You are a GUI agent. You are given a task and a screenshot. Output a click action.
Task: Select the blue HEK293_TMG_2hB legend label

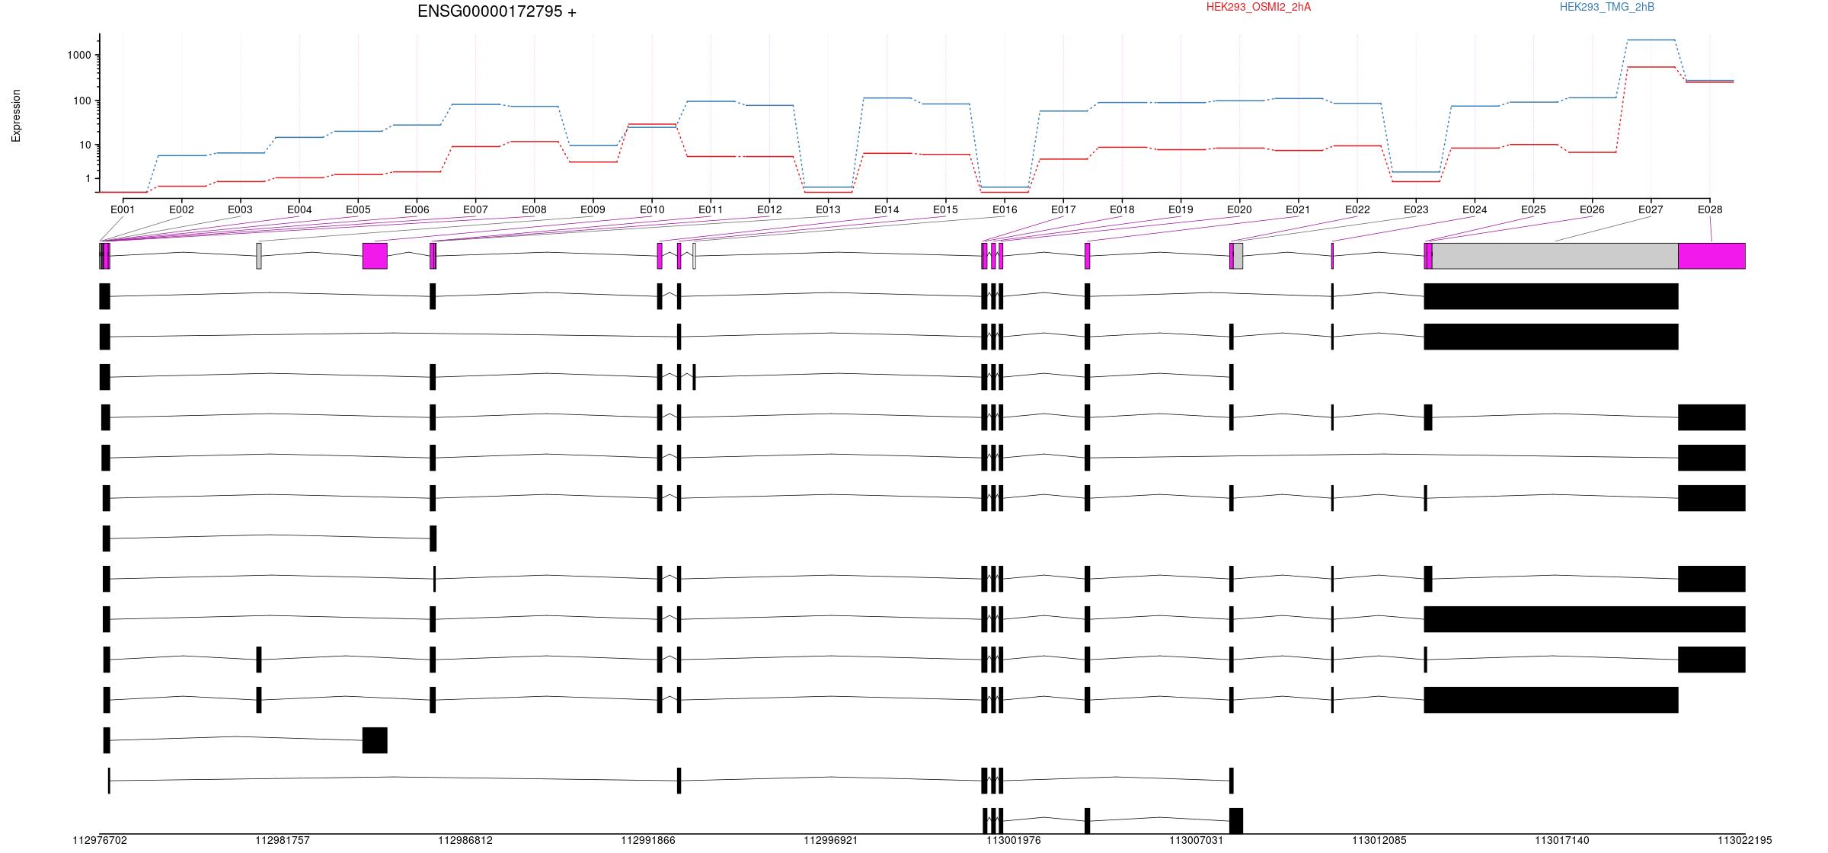(x=1607, y=7)
